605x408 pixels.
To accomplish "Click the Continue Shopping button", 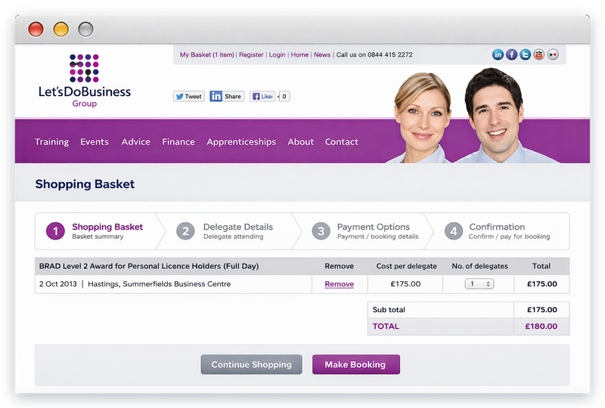I will (x=252, y=364).
